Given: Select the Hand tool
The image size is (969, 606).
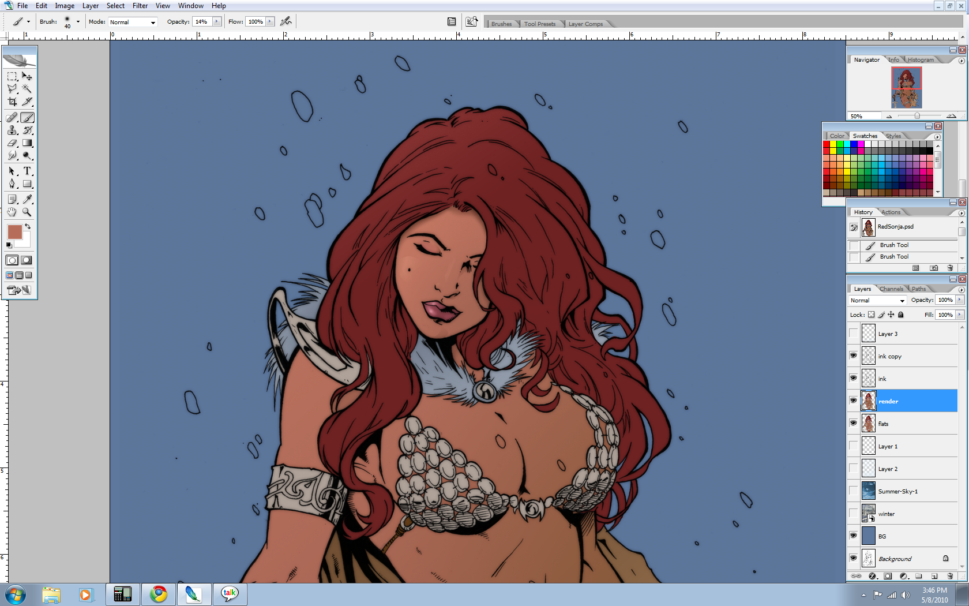Looking at the screenshot, I should click(12, 212).
